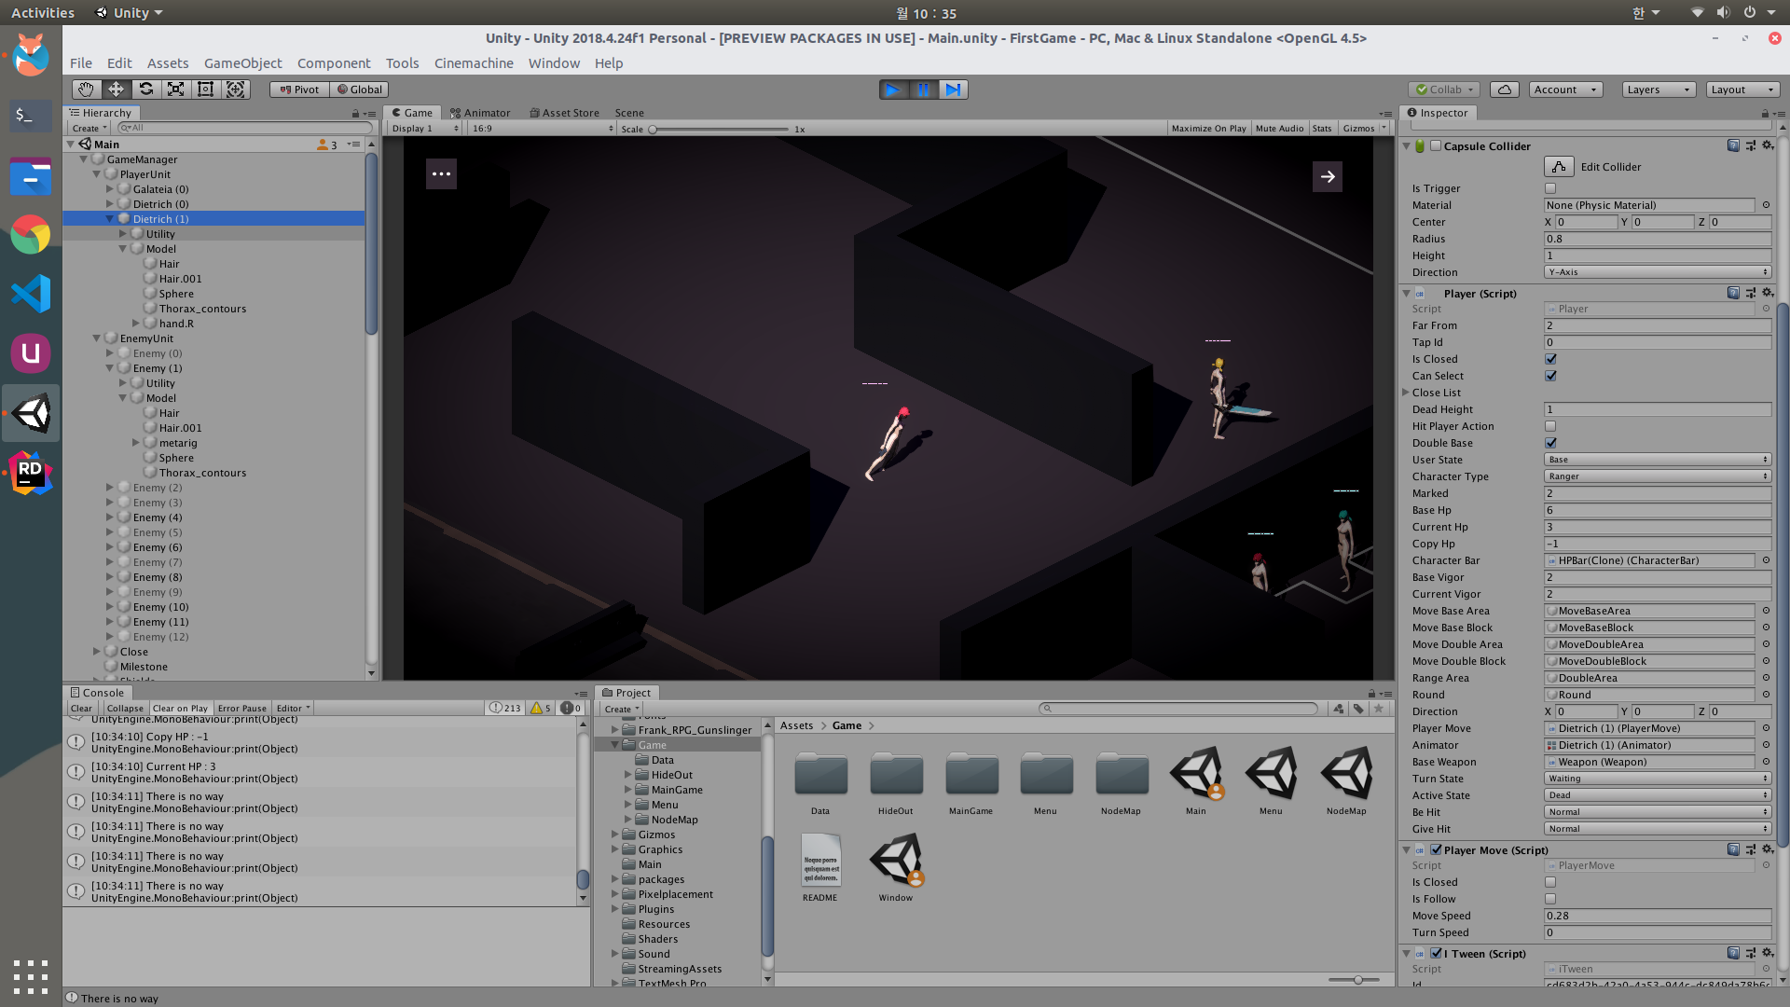Screen dimensions: 1790x1007
Task: Switch to the Animator tab
Action: [x=480, y=113]
